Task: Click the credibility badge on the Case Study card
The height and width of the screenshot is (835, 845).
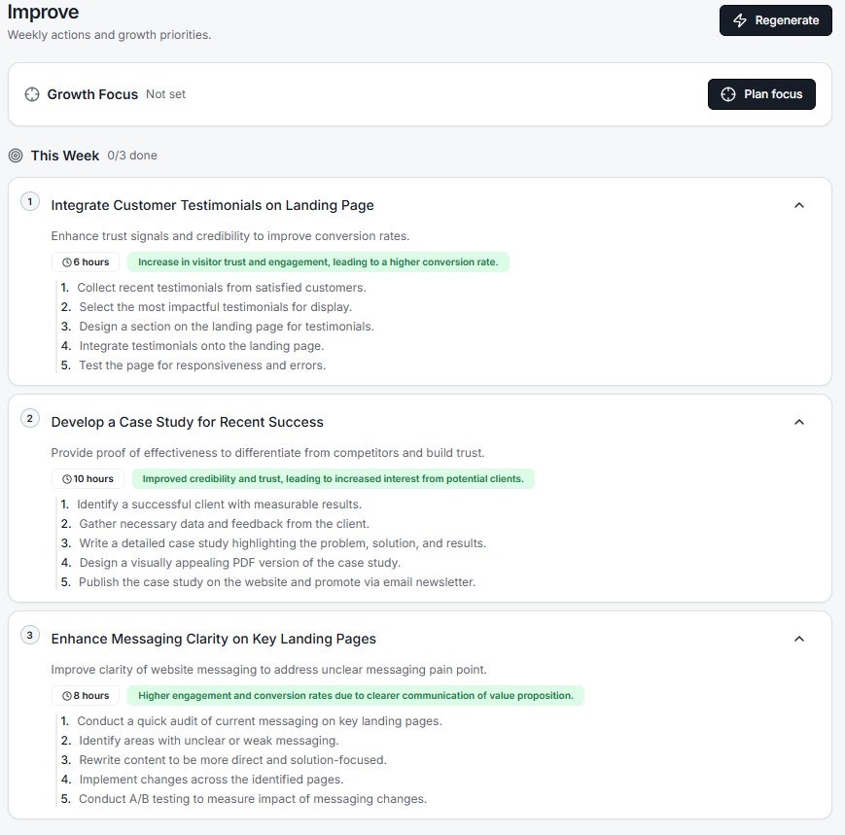Action: pyautogui.click(x=333, y=478)
